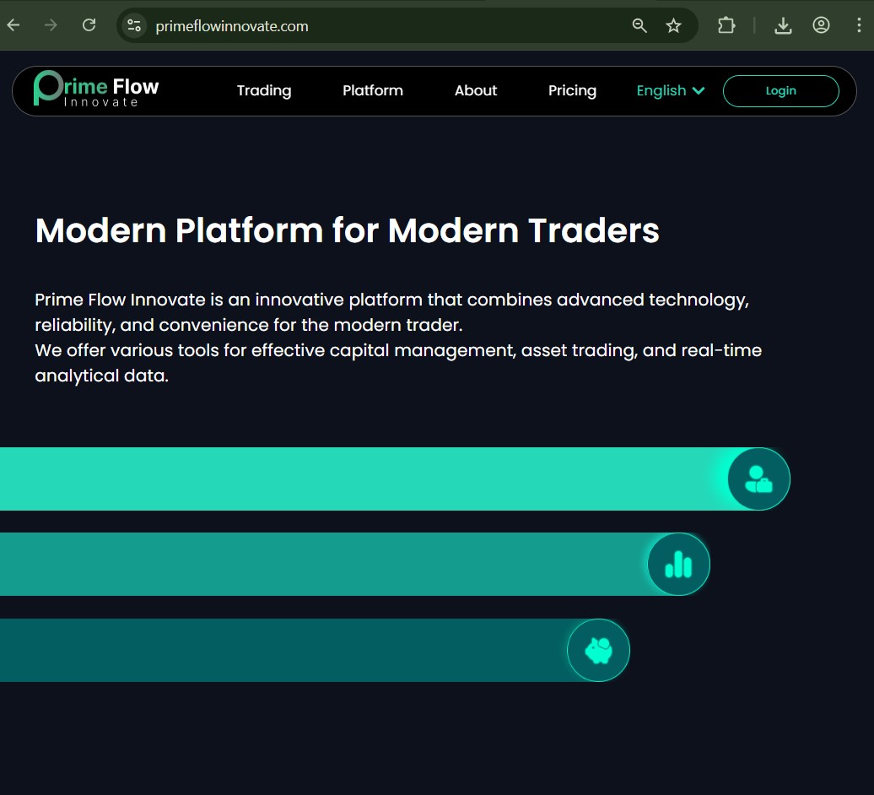The height and width of the screenshot is (795, 874).
Task: Click the zoom magnifier icon in the address bar
Action: 639,25
